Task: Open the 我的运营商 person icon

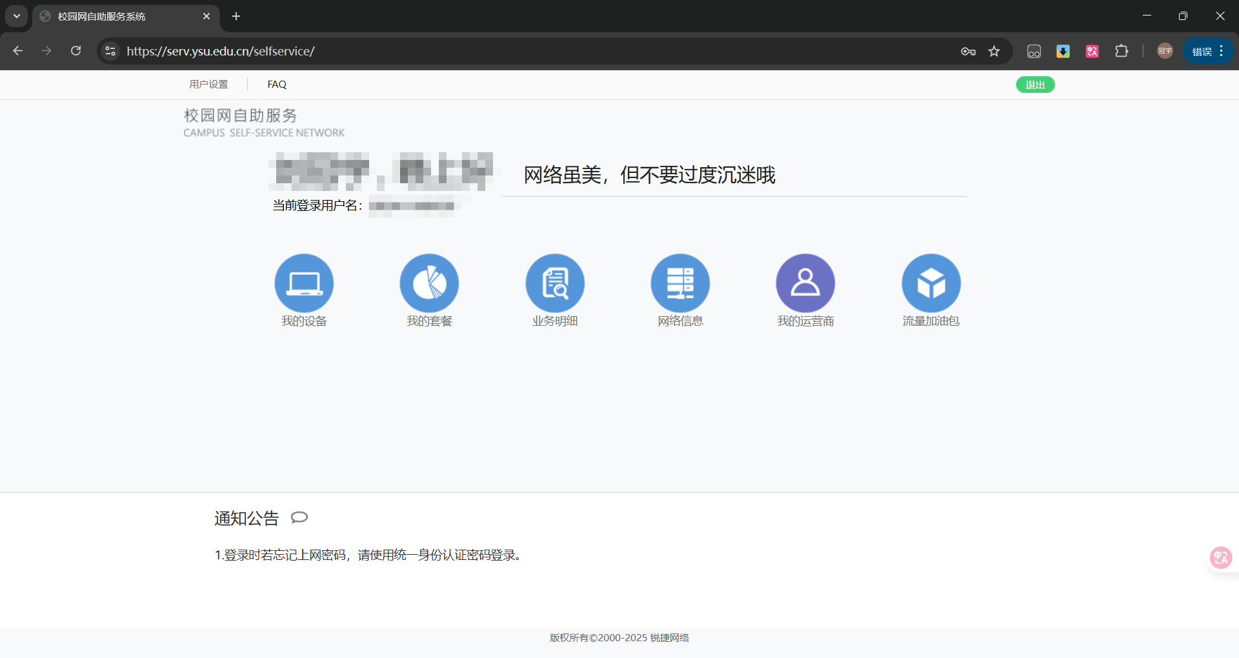Action: (805, 283)
